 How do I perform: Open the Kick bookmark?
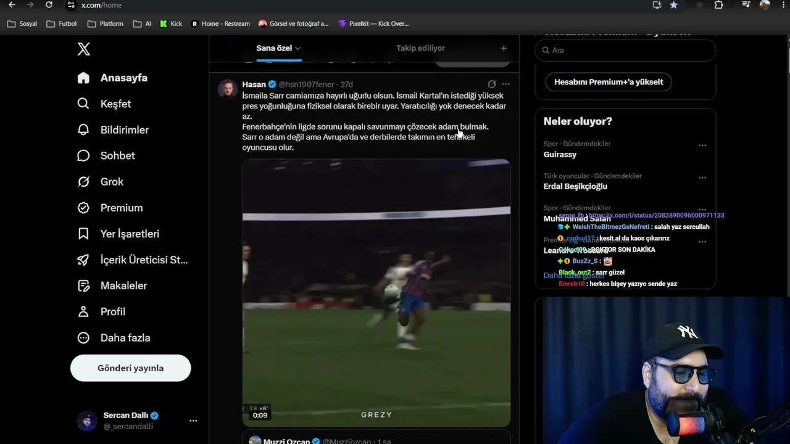(171, 24)
